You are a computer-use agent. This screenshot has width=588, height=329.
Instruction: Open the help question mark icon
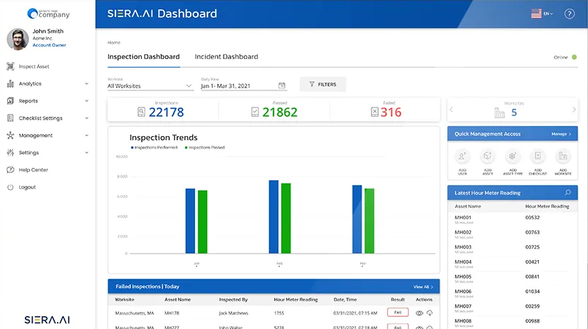pos(569,14)
